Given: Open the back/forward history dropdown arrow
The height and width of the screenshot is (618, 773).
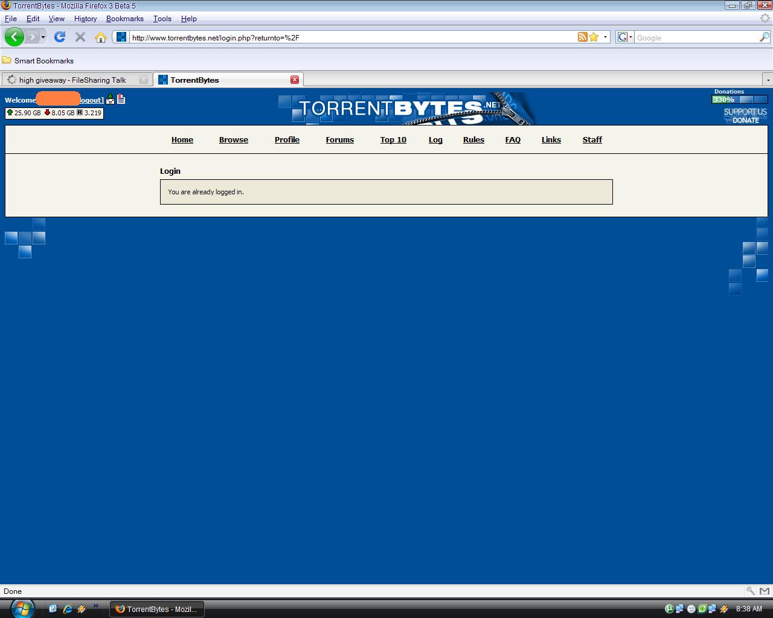Looking at the screenshot, I should (x=43, y=37).
